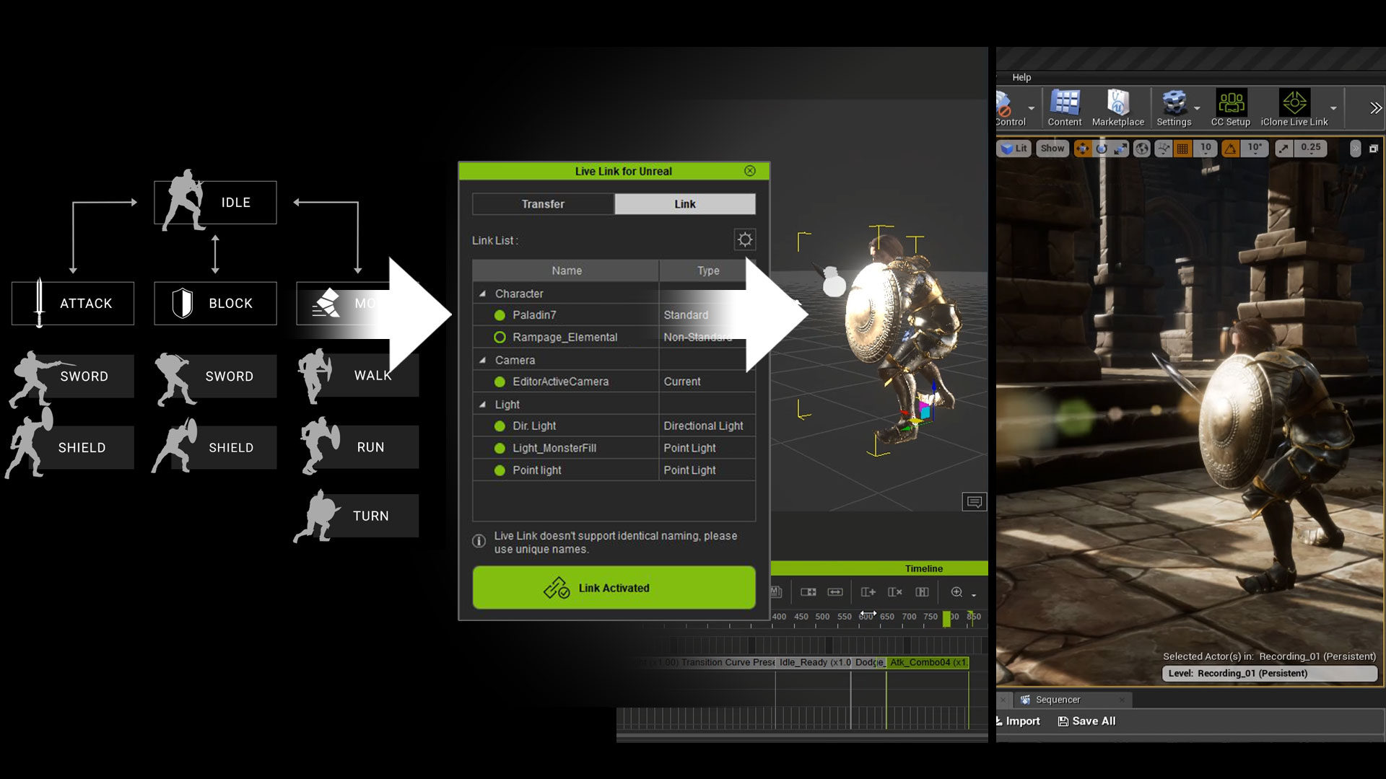Toggle link status of EditorActiveCamera

[x=500, y=382]
